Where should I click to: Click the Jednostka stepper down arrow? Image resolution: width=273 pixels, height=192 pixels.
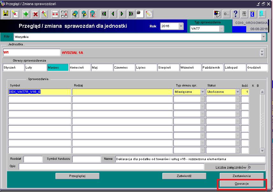262,55
